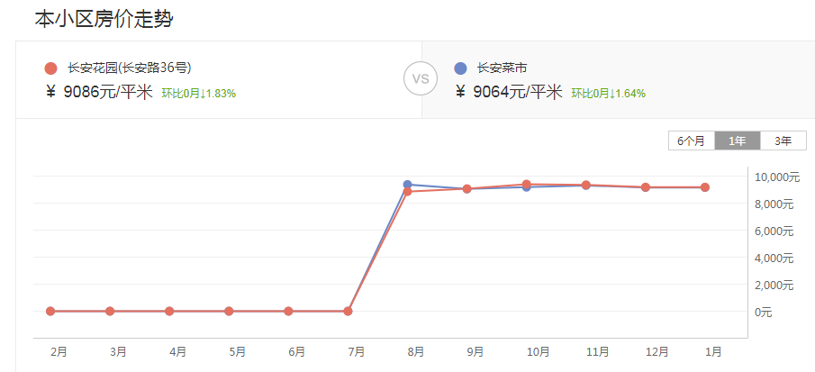The image size is (815, 372).
Task: Open the 长安菜市 community link
Action: [x=503, y=68]
